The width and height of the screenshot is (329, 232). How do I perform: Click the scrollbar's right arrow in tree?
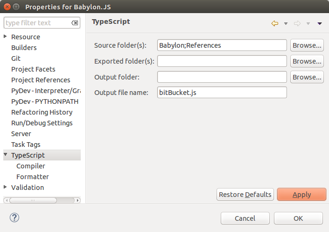tap(77, 200)
